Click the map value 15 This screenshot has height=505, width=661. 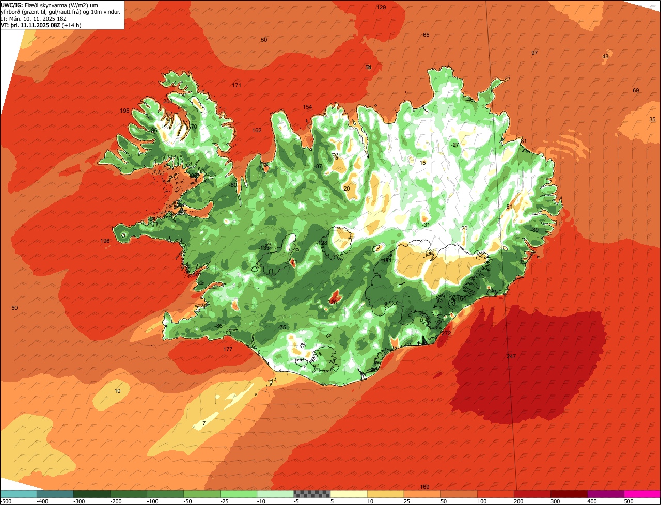click(423, 163)
